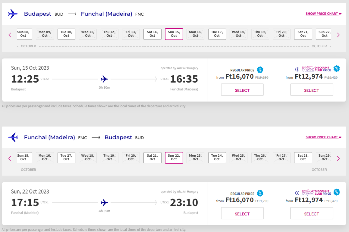Click the discount percent badge on the return regular price

[260, 193]
